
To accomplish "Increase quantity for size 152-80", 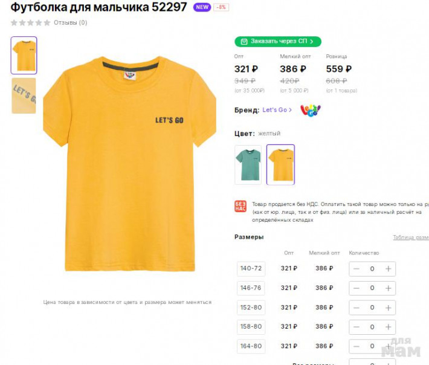I will (388, 308).
